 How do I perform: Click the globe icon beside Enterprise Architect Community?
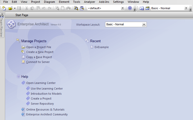(23, 114)
